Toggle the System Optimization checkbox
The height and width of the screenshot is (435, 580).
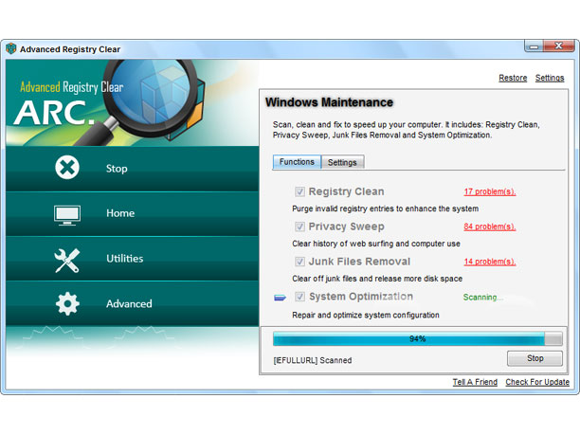(299, 297)
